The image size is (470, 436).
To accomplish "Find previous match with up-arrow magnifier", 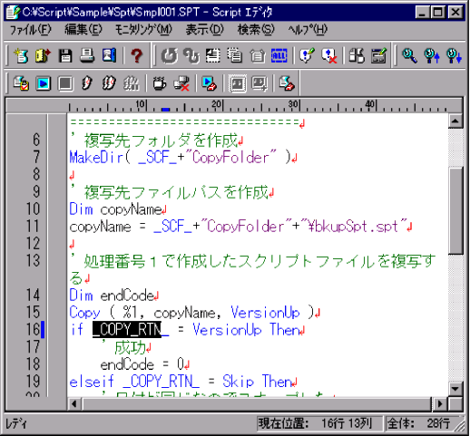I will pyautogui.click(x=432, y=55).
